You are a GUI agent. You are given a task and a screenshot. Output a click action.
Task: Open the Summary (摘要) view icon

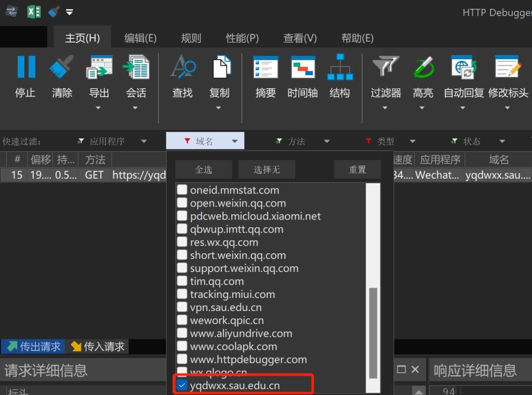point(265,67)
